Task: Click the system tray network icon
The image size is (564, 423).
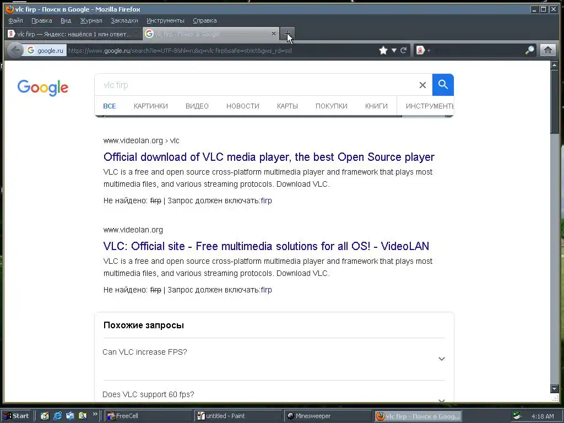Action: point(517,416)
